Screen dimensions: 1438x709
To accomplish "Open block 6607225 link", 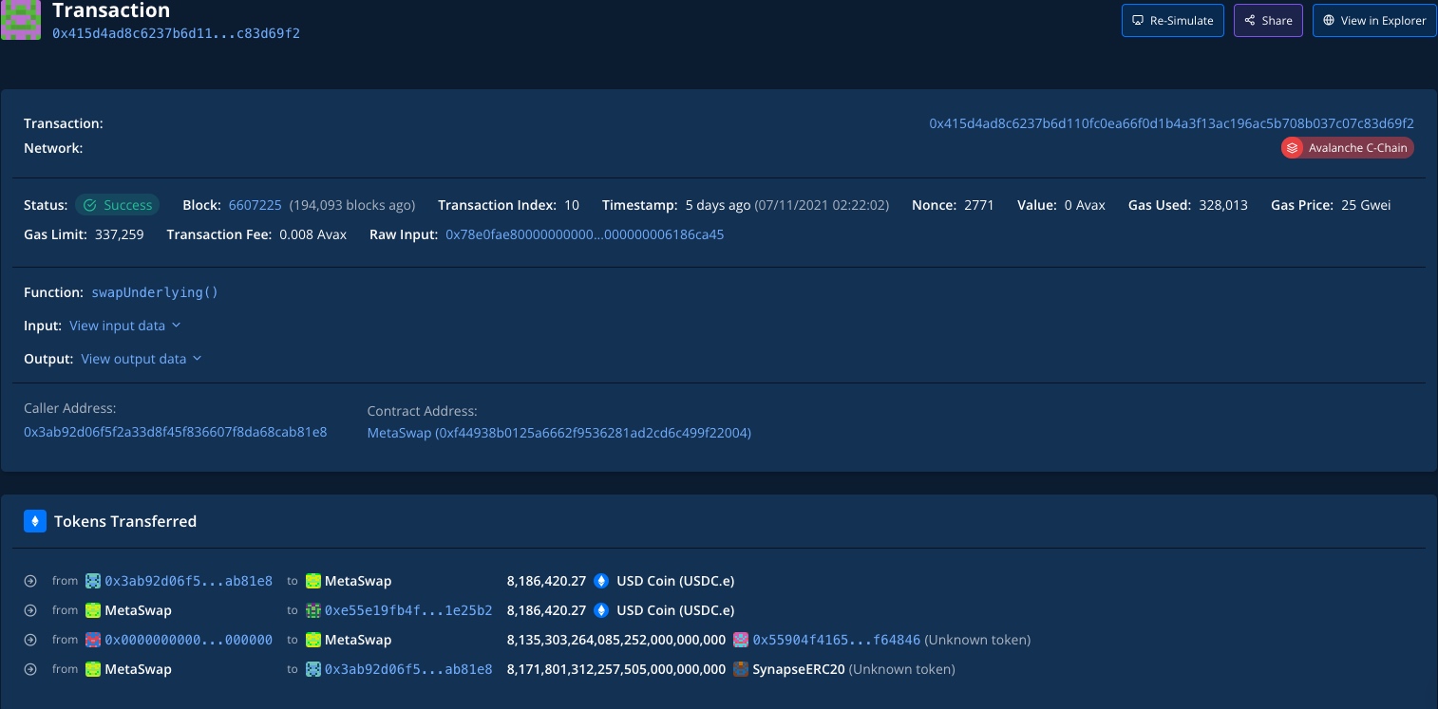I will pos(255,205).
